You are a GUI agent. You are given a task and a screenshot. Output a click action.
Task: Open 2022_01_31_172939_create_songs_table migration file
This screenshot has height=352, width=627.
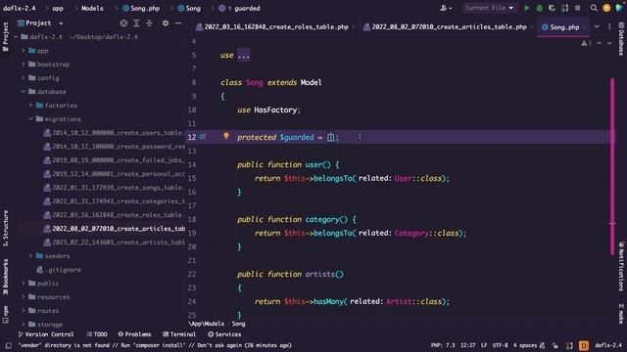(x=114, y=188)
